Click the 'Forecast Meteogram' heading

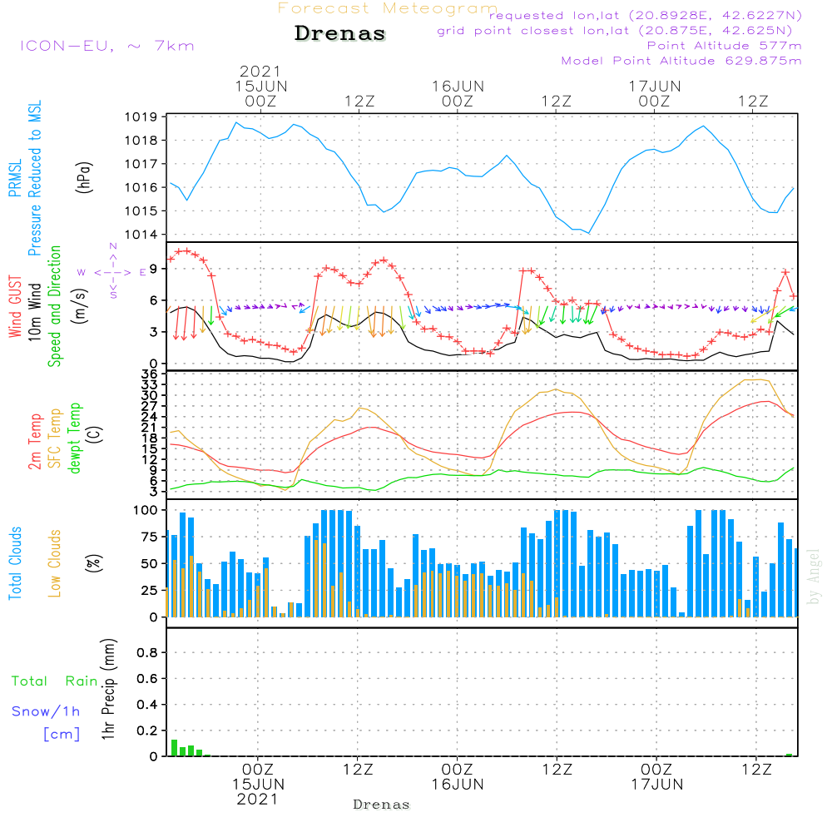[x=388, y=8]
